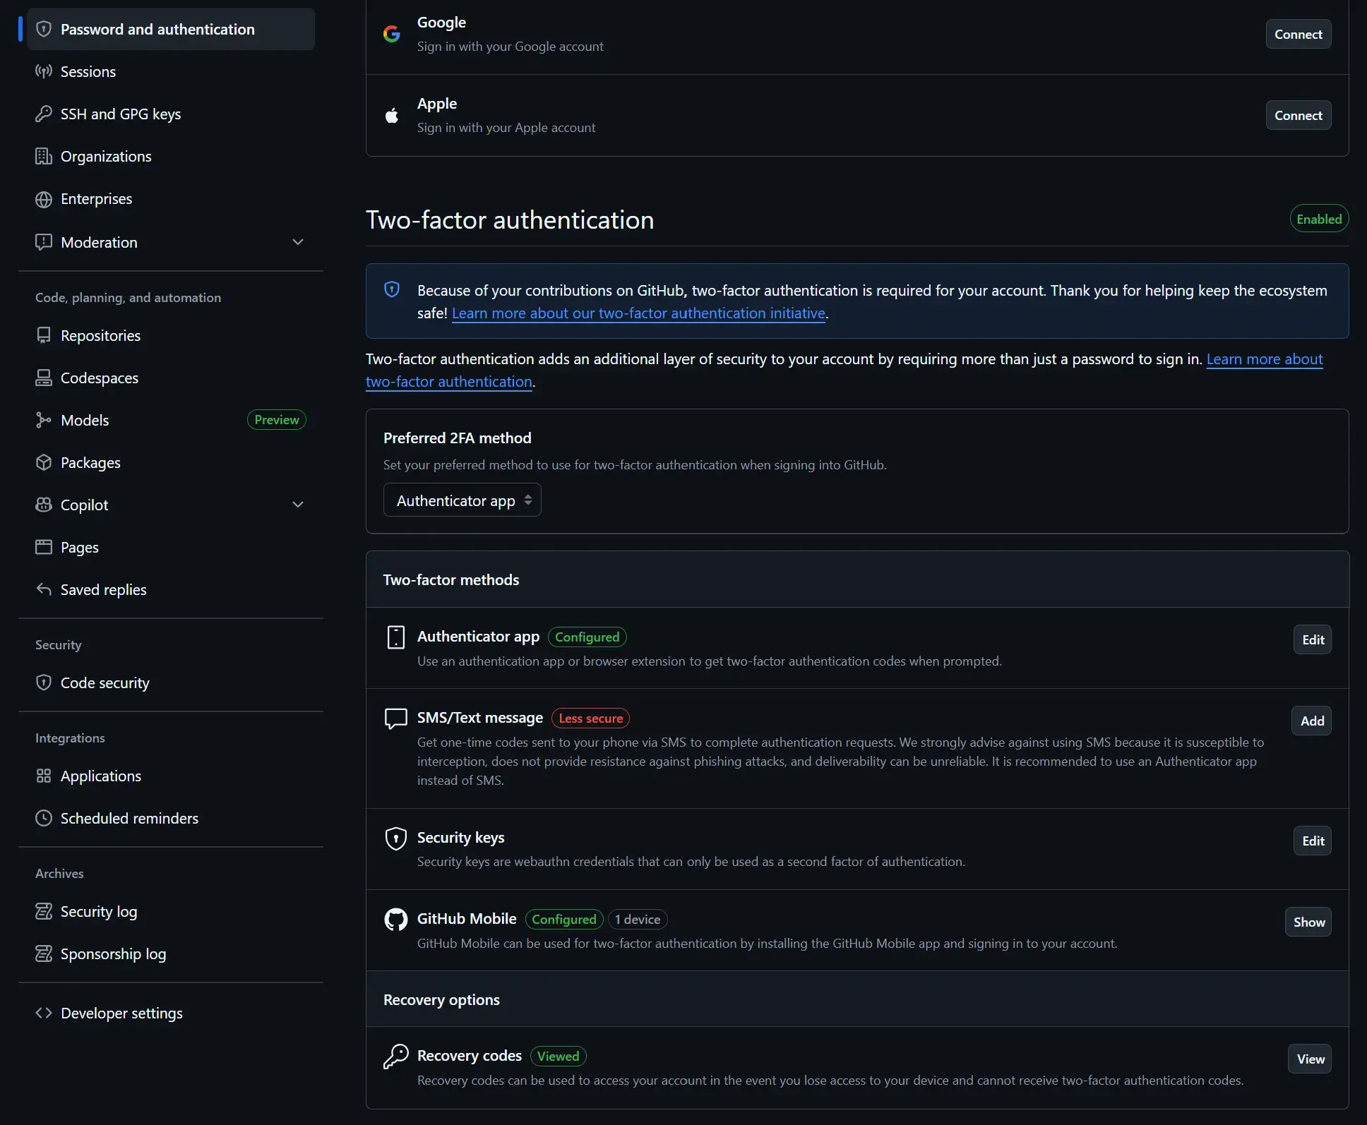The height and width of the screenshot is (1125, 1367).
Task: Expand the Copilot section chevron
Action: tap(298, 505)
